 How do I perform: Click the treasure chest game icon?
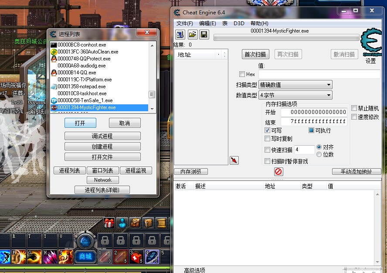tap(135, 223)
